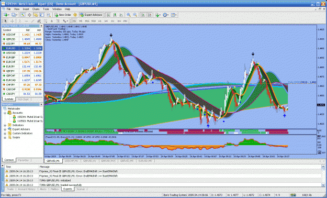Viewport: 327px width, 198px height.
Task: Toggle the M30 timeframe button
Action: pos(94,21)
